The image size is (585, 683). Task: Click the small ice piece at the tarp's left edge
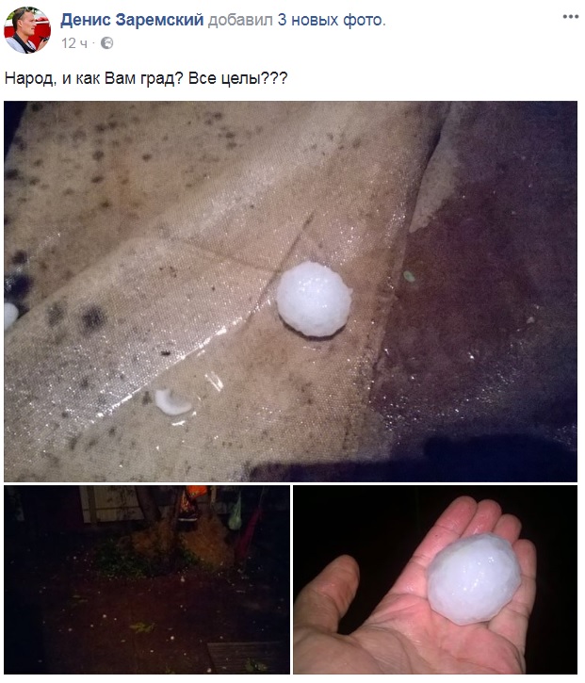10,315
